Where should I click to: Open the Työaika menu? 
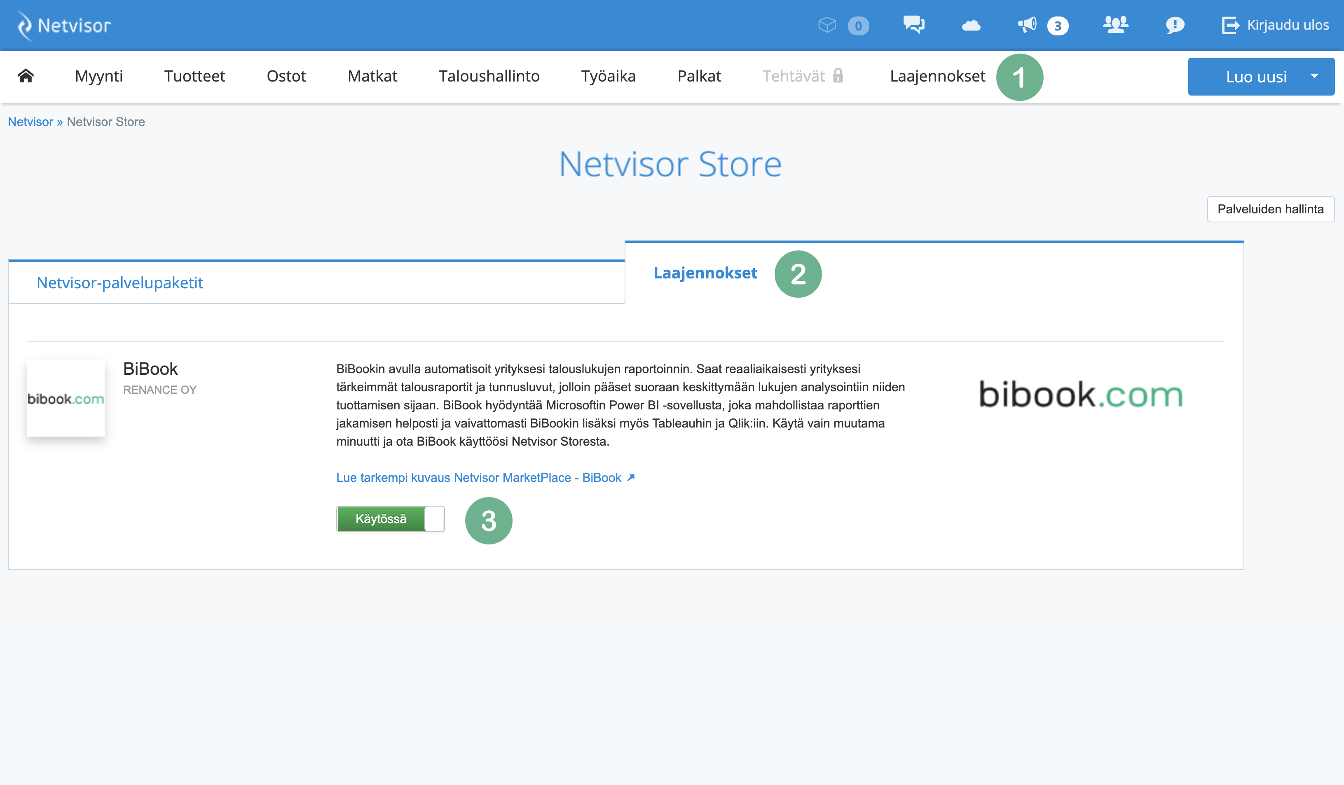tap(609, 76)
